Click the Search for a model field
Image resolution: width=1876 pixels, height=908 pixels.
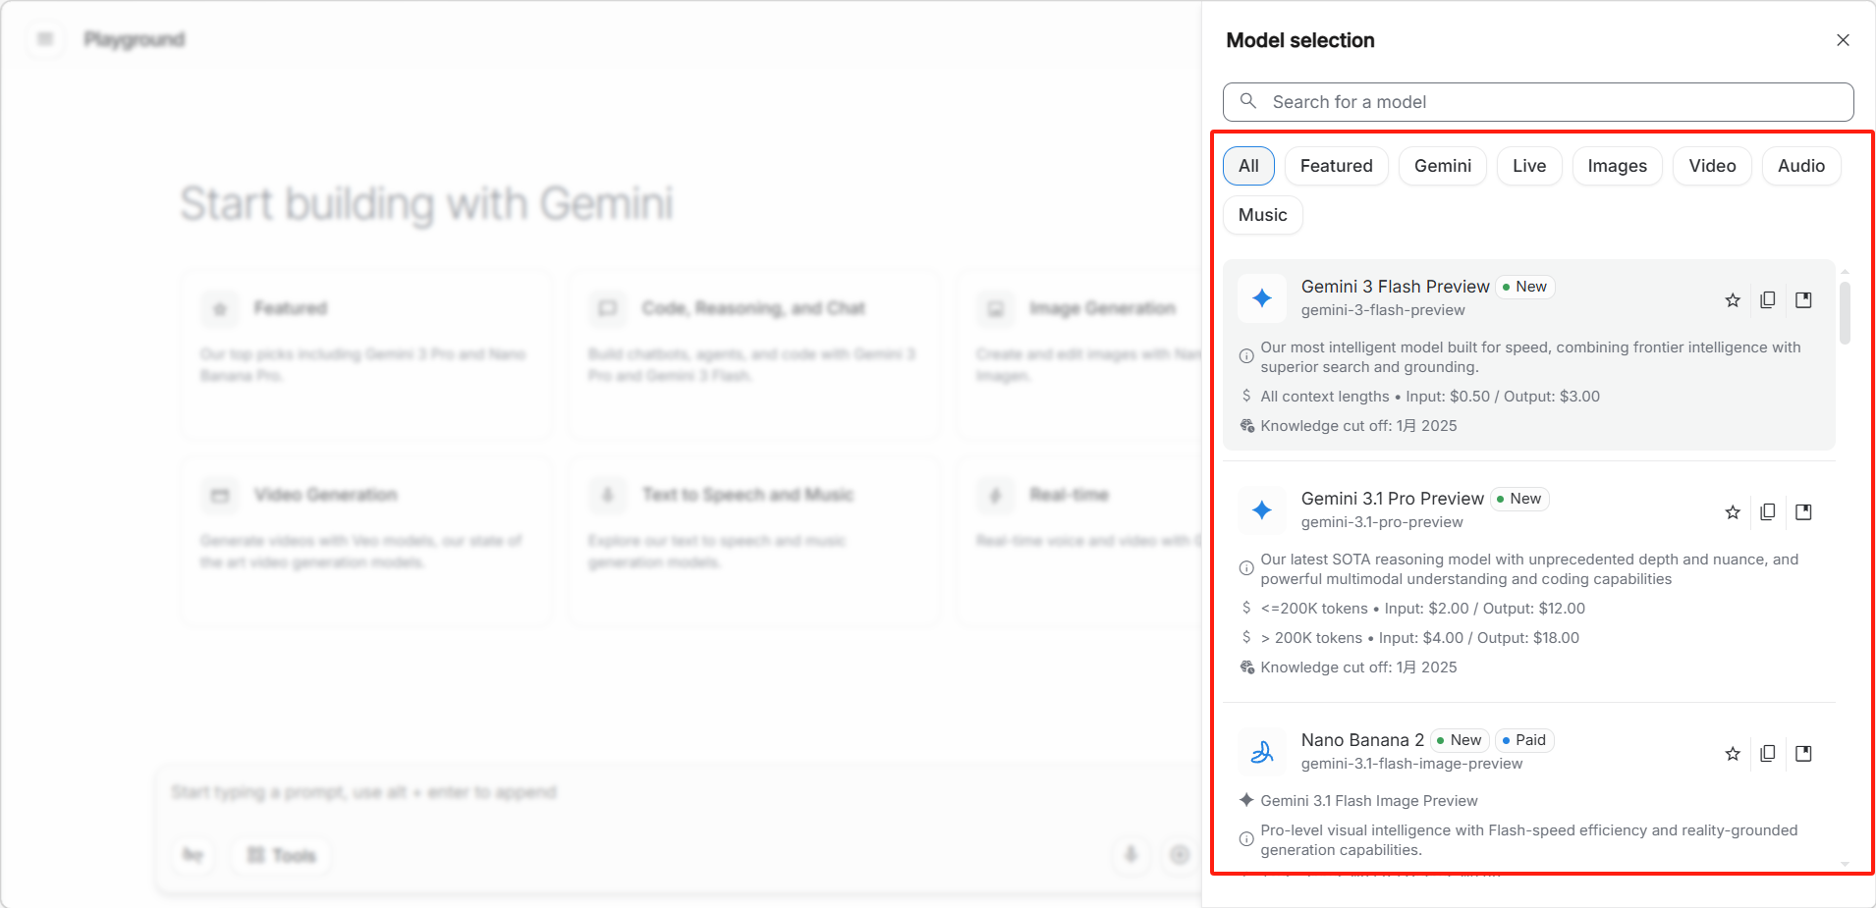1538,102
